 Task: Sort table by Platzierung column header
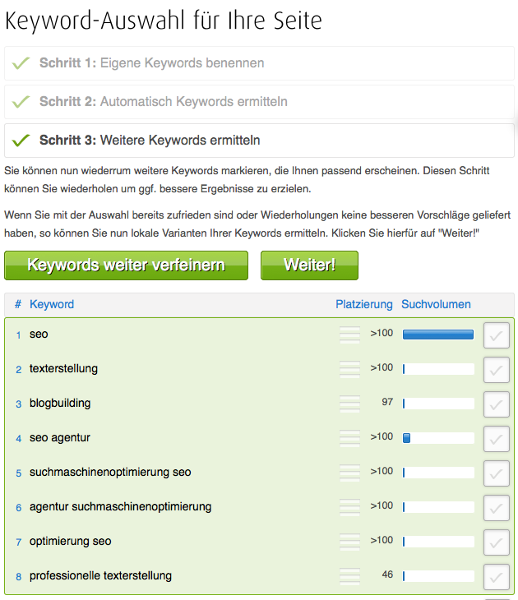tap(364, 304)
